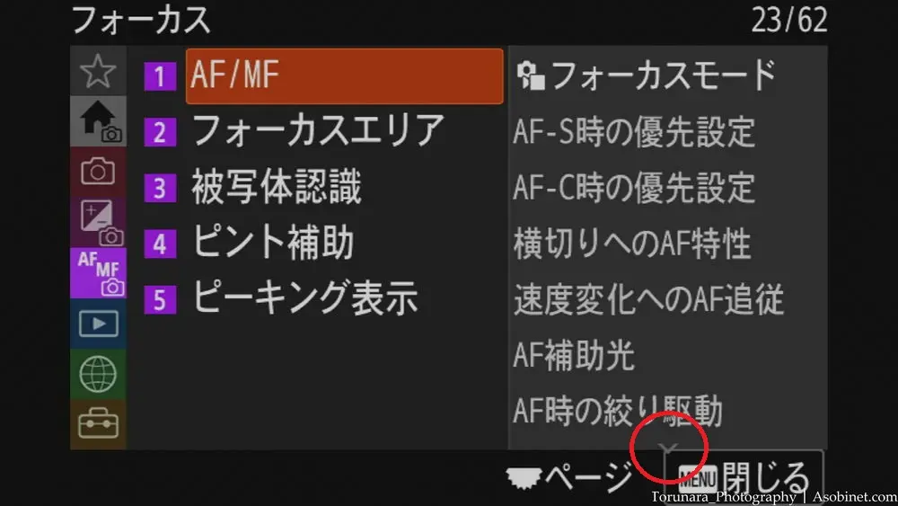
Task: Open the 被写体認識 group
Action: point(277,187)
